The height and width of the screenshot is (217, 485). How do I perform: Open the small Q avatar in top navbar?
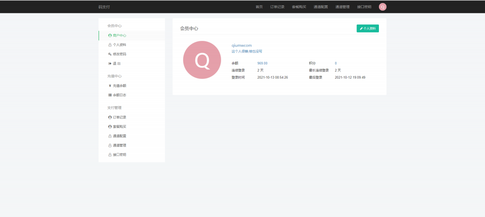[383, 7]
